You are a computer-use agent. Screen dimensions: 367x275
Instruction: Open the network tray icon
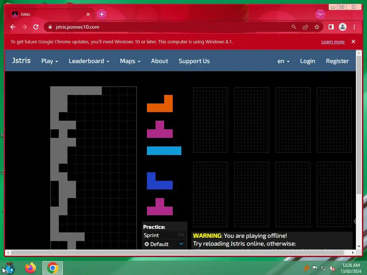[324, 268]
